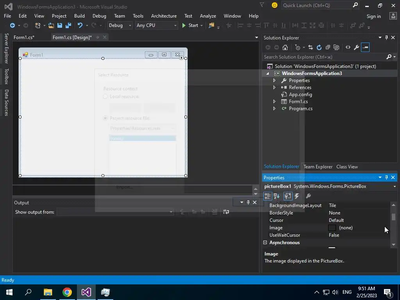Pin the Form1.cs [Design] tab
This screenshot has height=300, width=400.
click(98, 37)
